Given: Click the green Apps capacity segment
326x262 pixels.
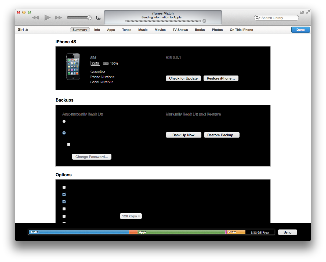Looking at the screenshot, I should [182, 232].
